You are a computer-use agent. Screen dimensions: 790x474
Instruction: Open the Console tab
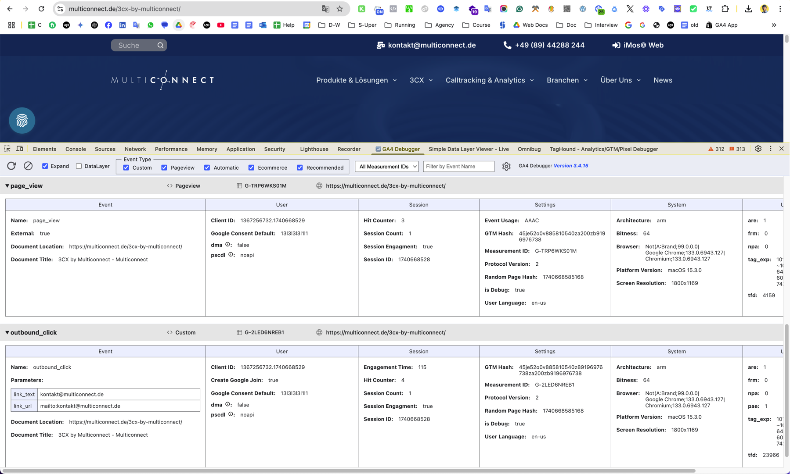(76, 149)
